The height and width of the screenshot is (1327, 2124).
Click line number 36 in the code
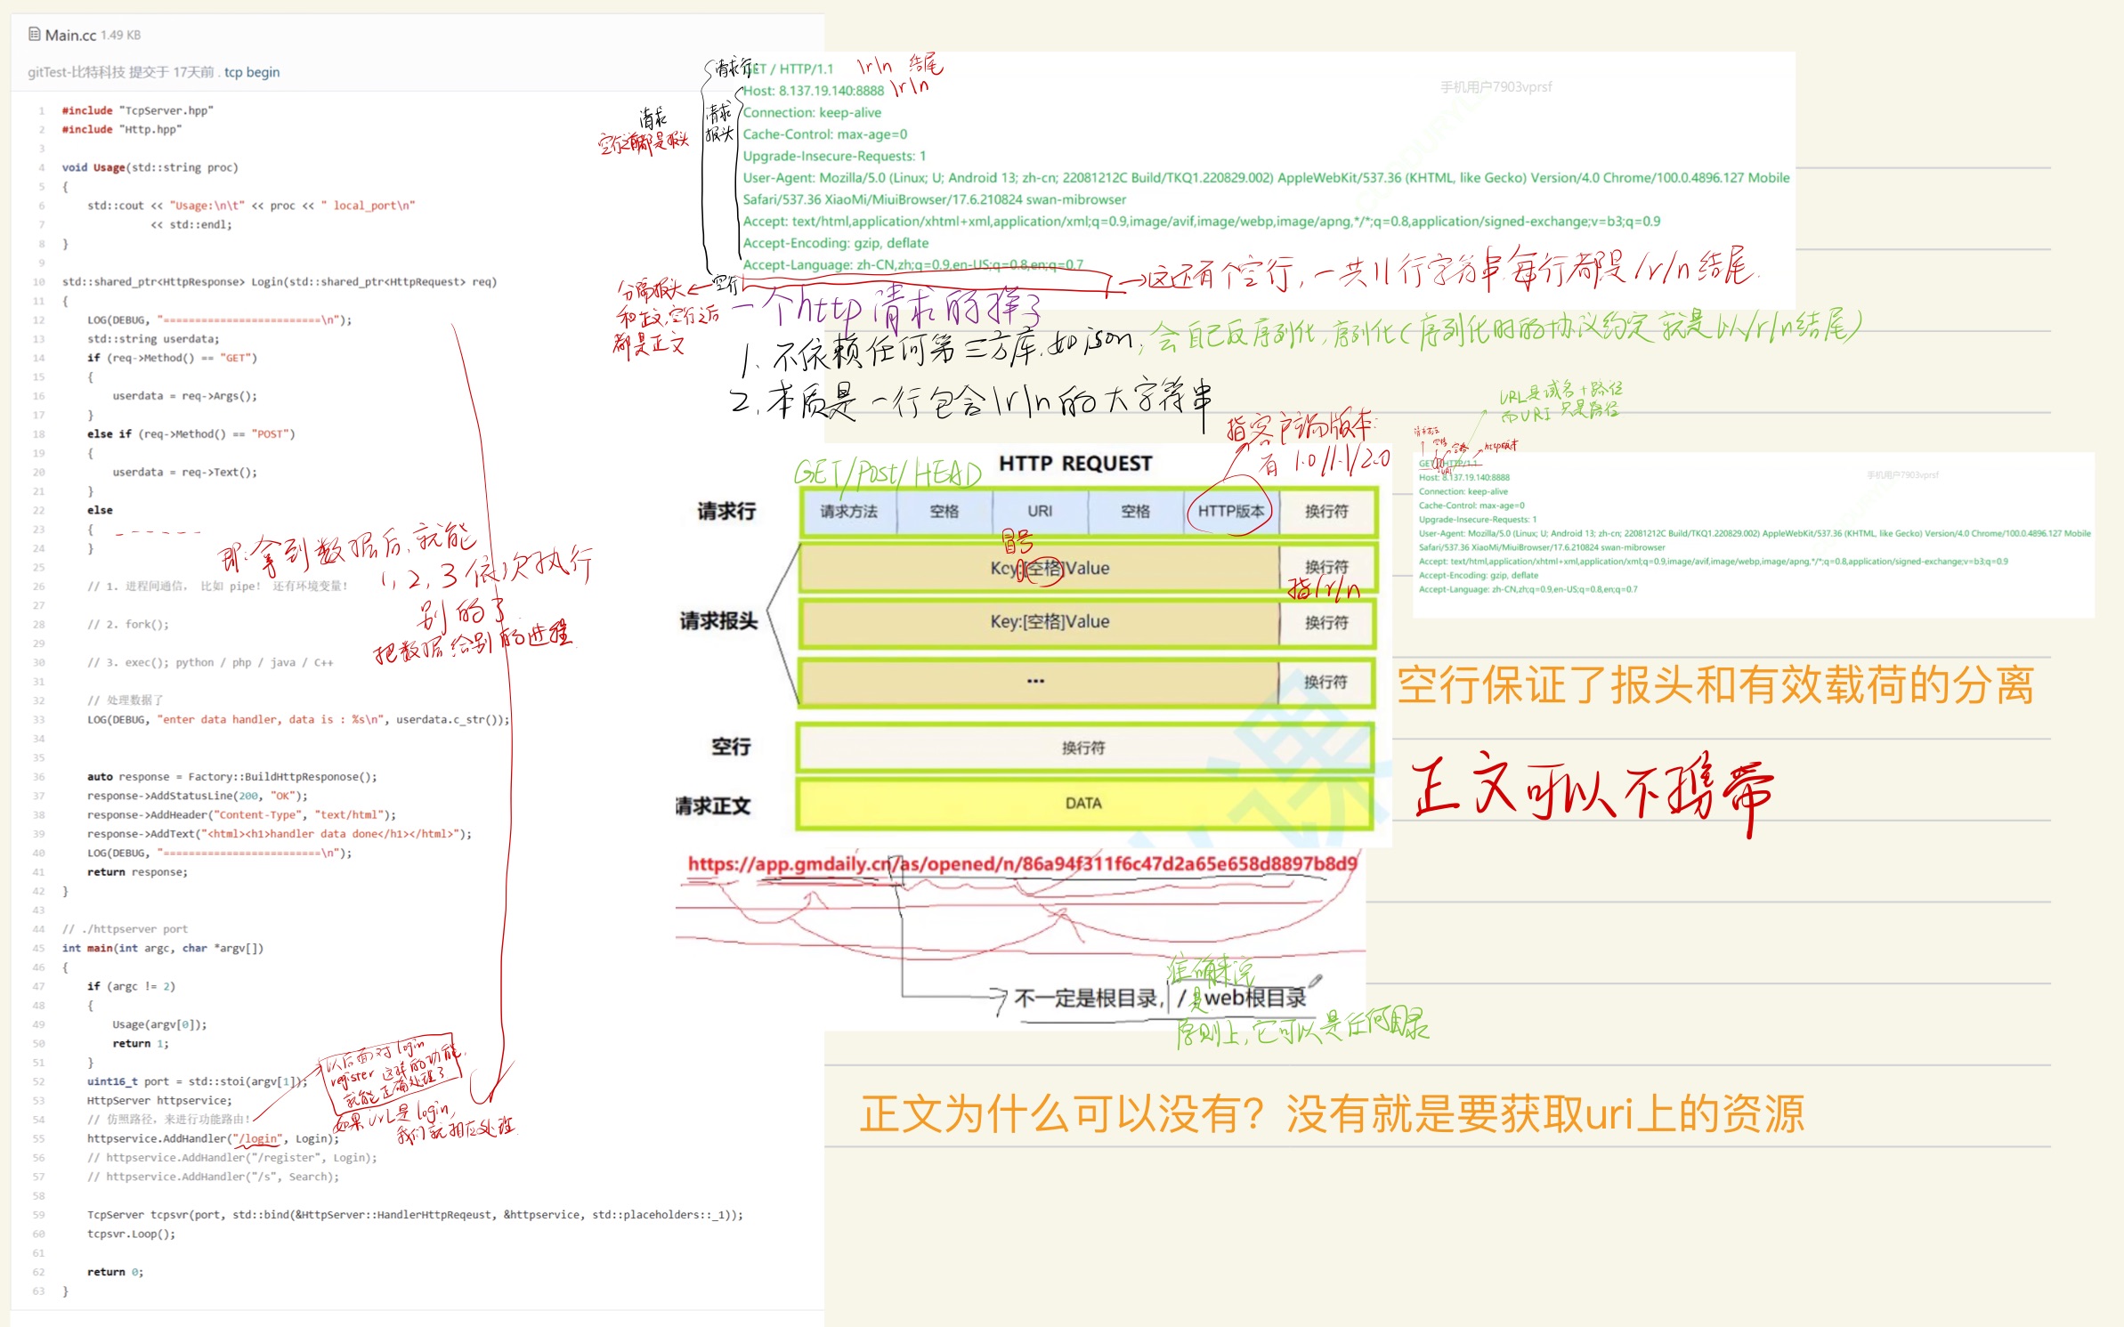[39, 775]
